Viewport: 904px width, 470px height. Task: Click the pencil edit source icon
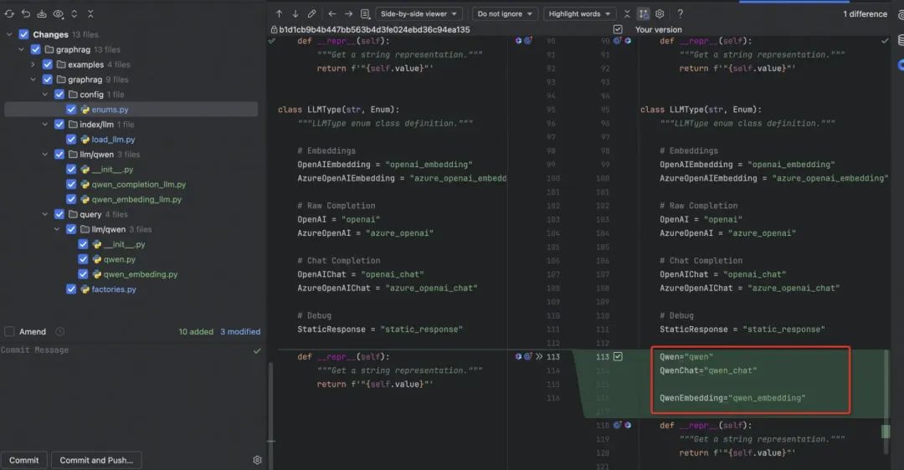[x=311, y=14]
